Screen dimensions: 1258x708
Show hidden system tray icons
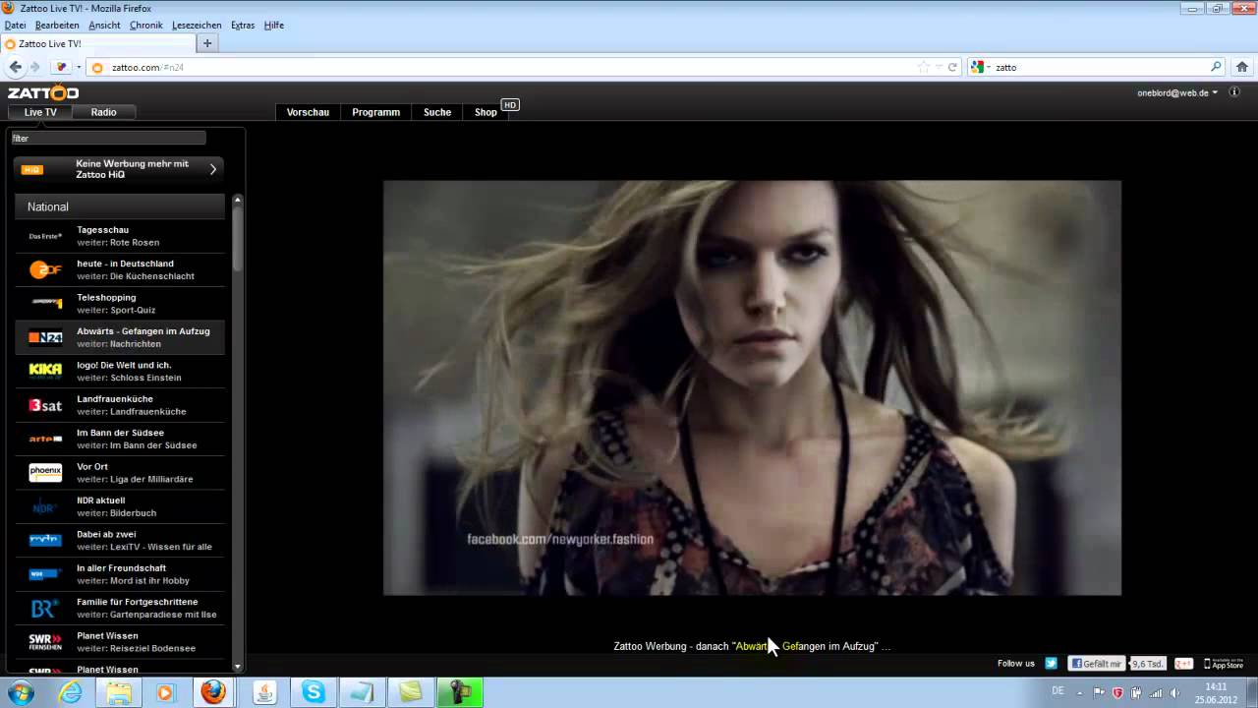[x=1079, y=692]
